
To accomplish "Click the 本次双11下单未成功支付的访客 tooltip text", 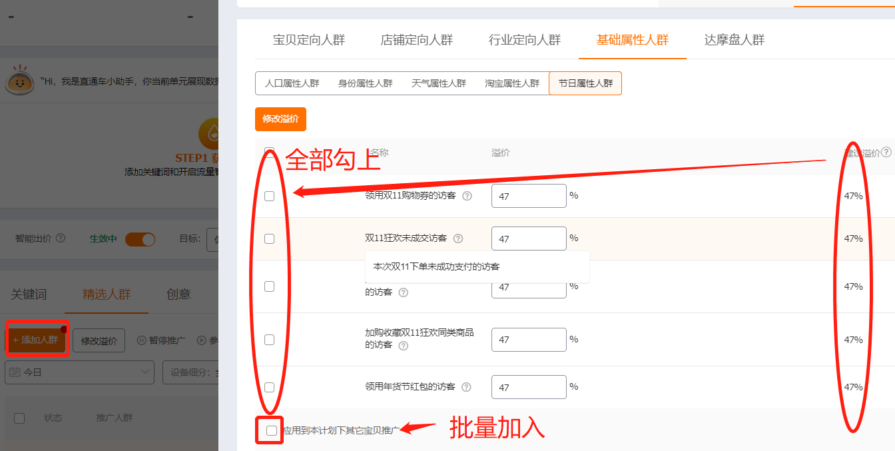I will pos(436,266).
